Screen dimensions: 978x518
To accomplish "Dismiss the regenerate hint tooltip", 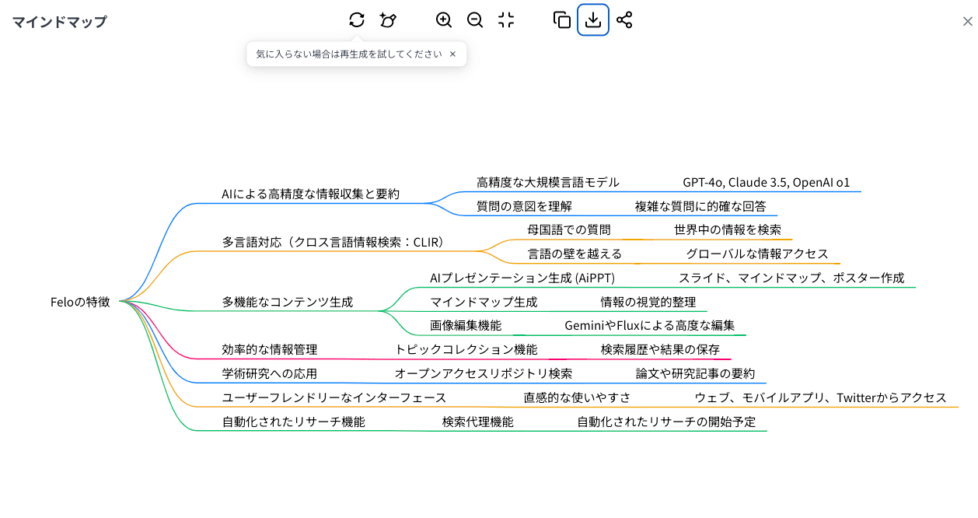I will click(x=452, y=54).
